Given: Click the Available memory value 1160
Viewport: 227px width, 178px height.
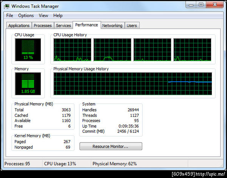Looking at the screenshot, I should tap(66, 121).
